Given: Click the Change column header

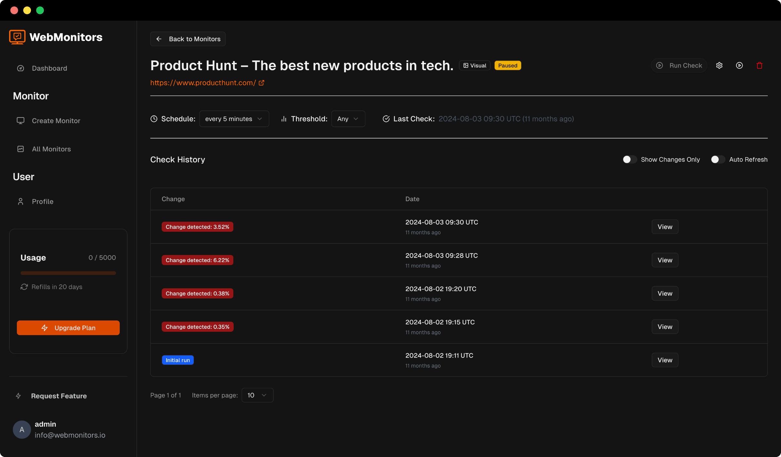Looking at the screenshot, I should click(x=173, y=199).
